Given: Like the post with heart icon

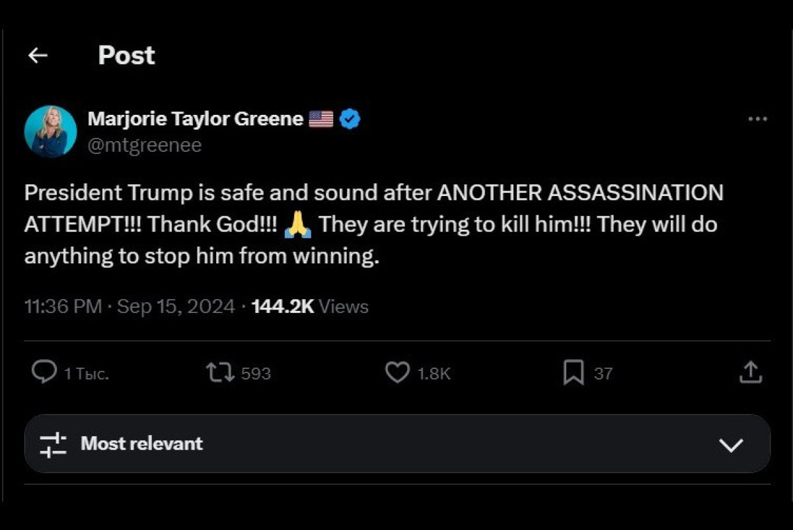Looking at the screenshot, I should [397, 373].
